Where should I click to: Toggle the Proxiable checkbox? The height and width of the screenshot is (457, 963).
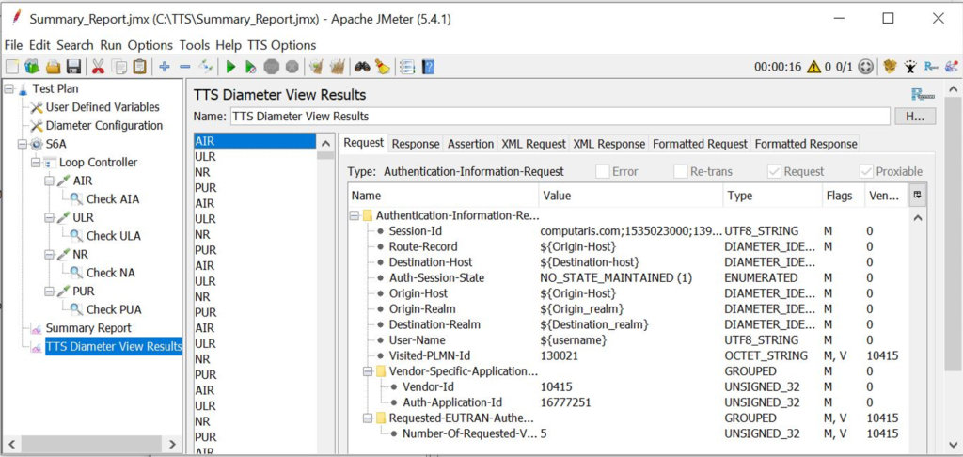(x=867, y=171)
